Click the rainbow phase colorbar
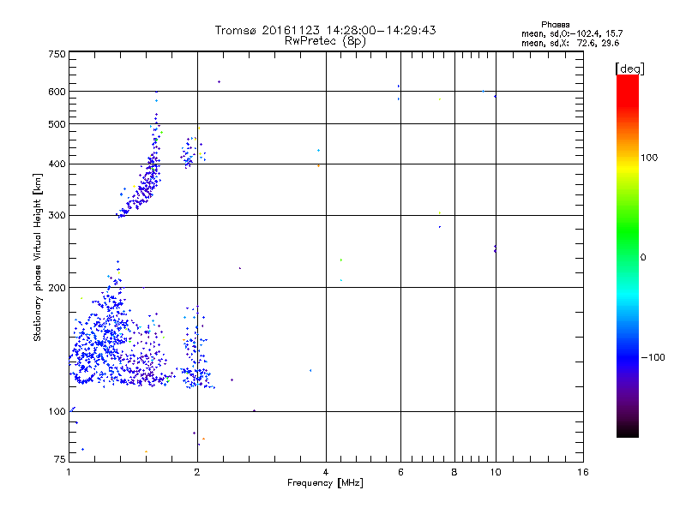The height and width of the screenshot is (514, 686). pos(628,255)
